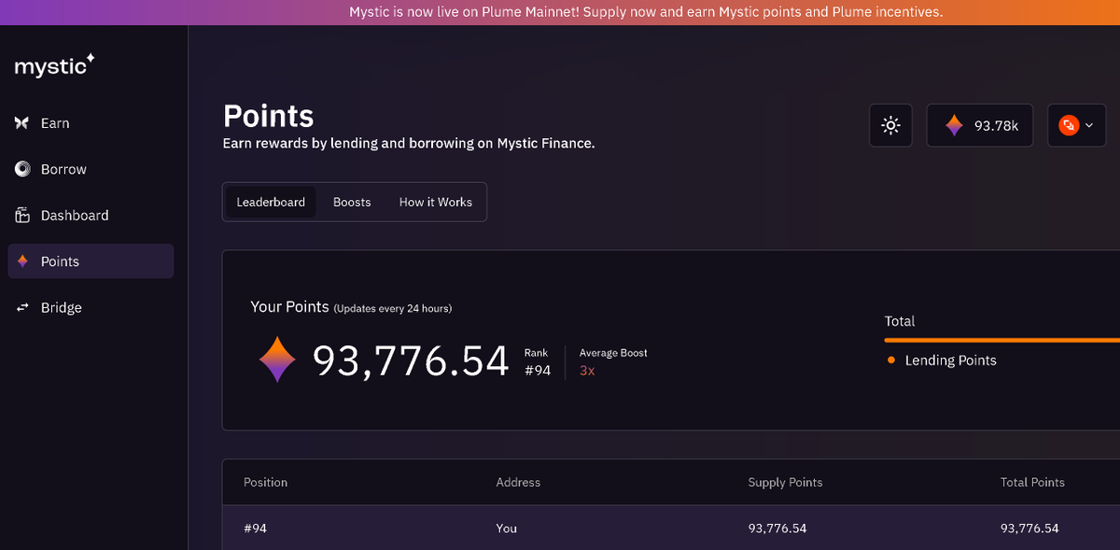Click the Borrow circle icon
Viewport: 1120px width, 550px height.
pyautogui.click(x=22, y=169)
